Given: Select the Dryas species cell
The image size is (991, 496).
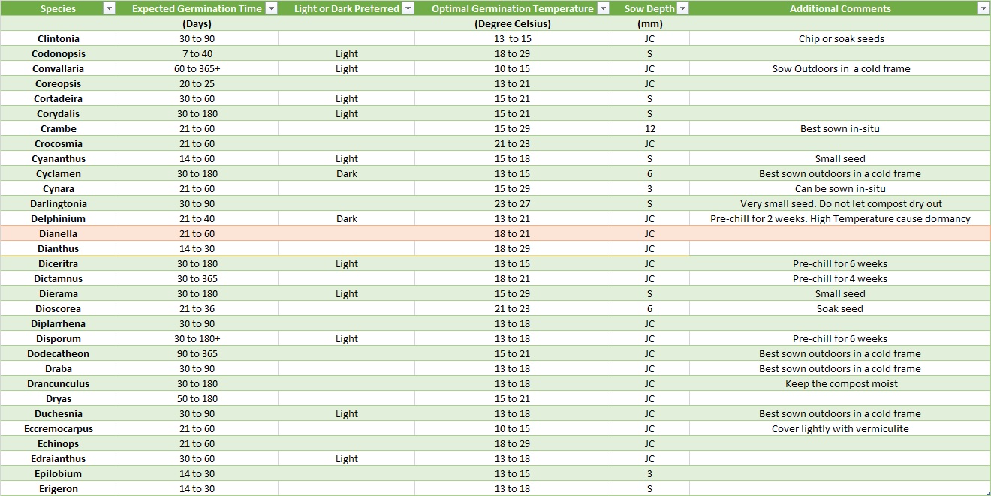Looking at the screenshot, I should pyautogui.click(x=59, y=398).
